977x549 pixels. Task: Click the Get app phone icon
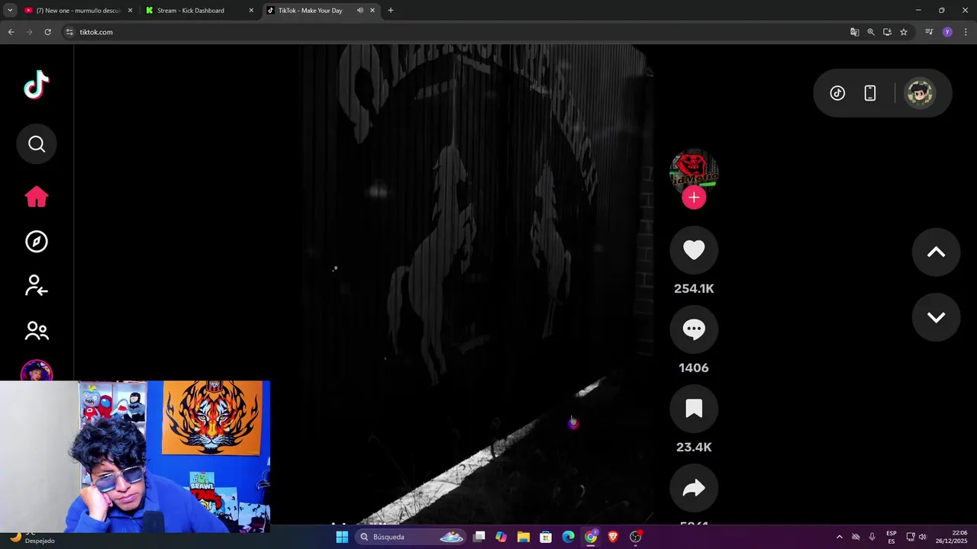pyautogui.click(x=869, y=93)
